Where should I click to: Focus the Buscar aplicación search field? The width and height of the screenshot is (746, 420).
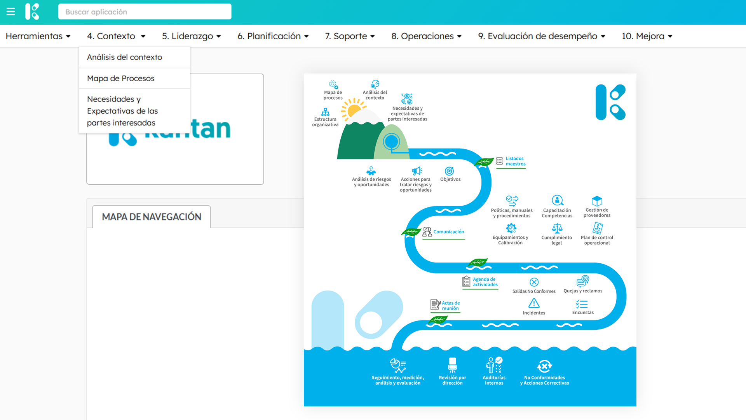click(145, 12)
